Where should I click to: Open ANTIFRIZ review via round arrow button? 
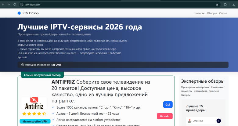218,121
